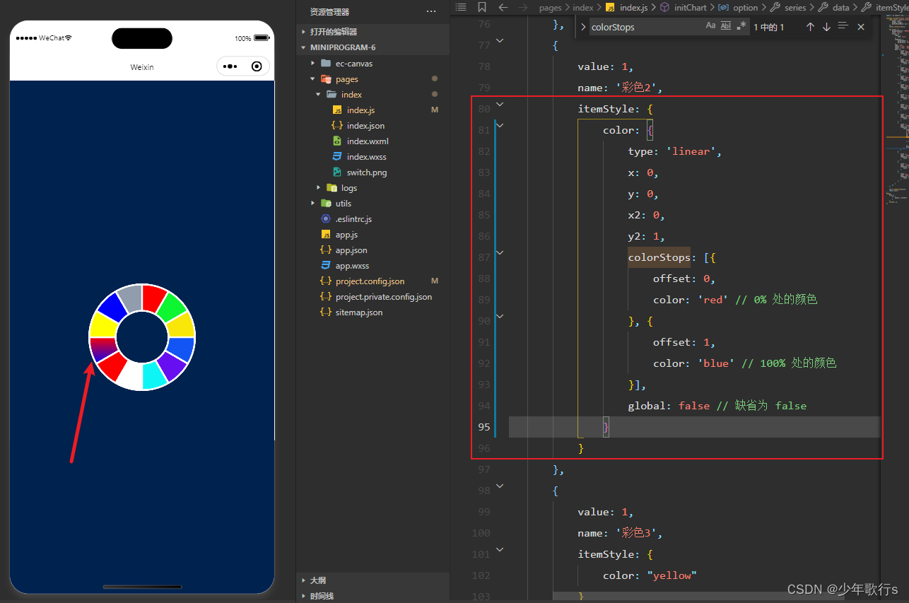Fold code at line 77
909x603 pixels.
coord(500,41)
